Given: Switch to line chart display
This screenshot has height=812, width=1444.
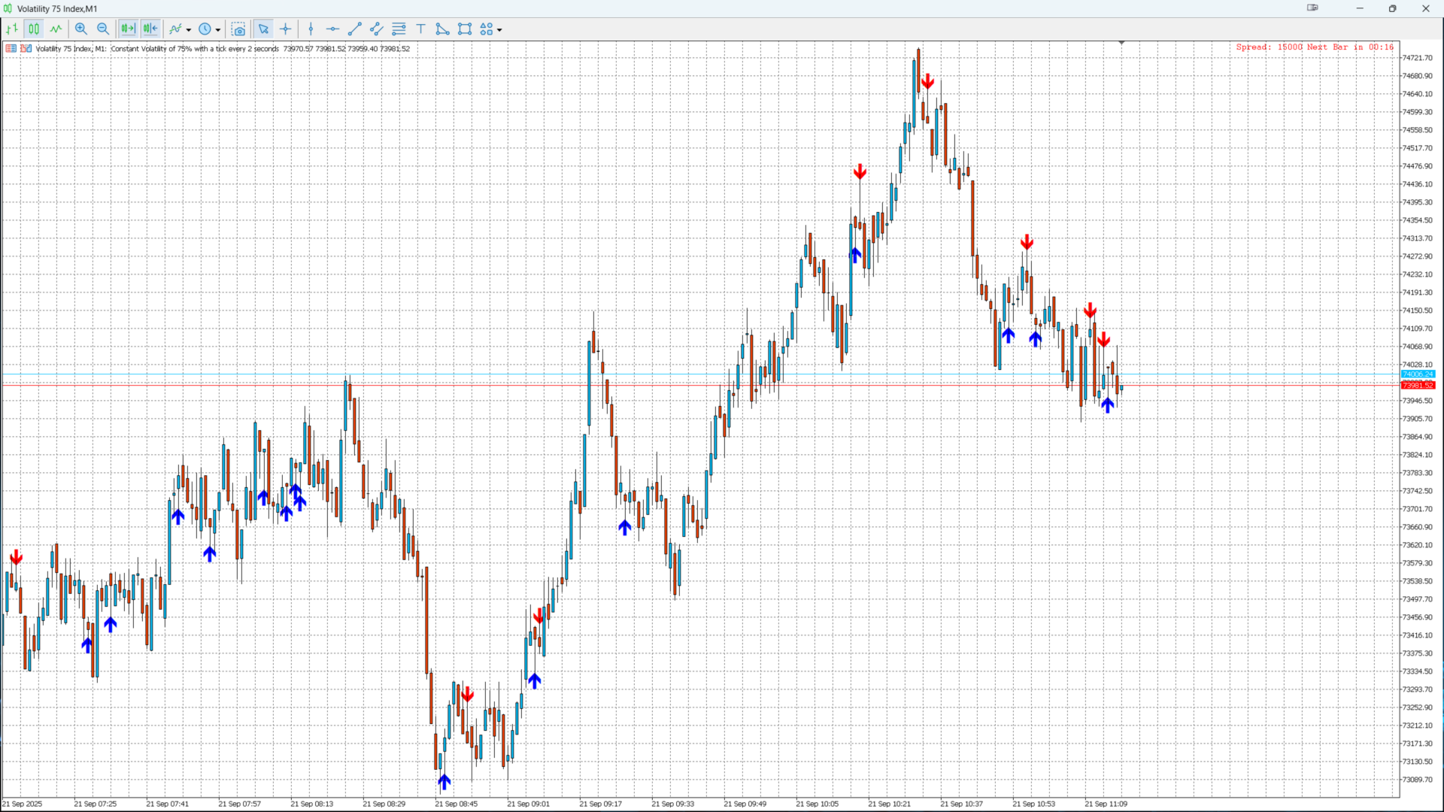Looking at the screenshot, I should pyautogui.click(x=56, y=29).
